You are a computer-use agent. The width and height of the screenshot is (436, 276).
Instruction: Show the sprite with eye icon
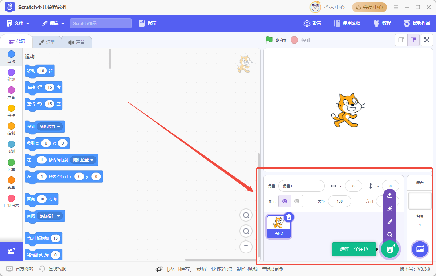(x=284, y=201)
